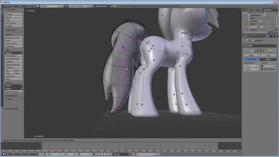Click the Spin button
The width and height of the screenshot is (279, 157).
coord(9,70)
